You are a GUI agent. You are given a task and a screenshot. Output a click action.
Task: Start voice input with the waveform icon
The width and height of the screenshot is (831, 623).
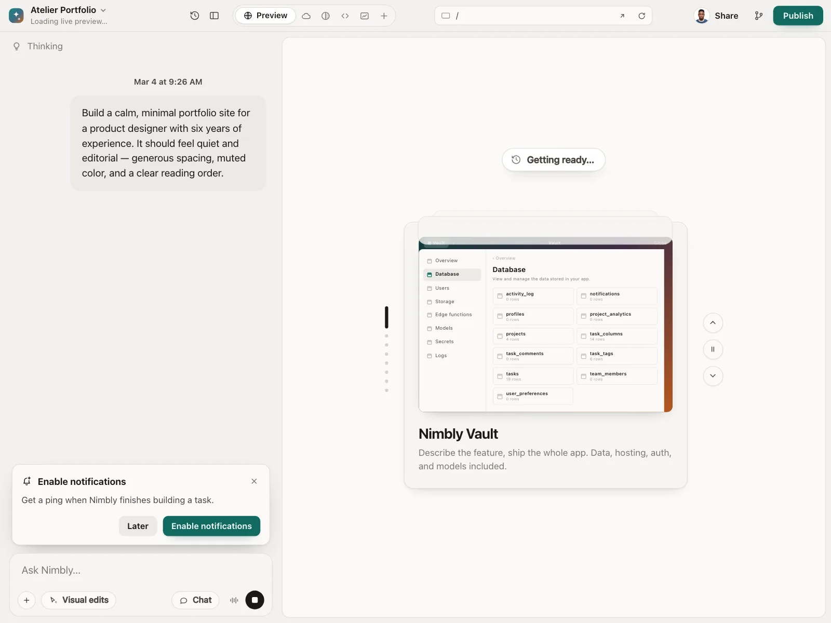tap(234, 600)
